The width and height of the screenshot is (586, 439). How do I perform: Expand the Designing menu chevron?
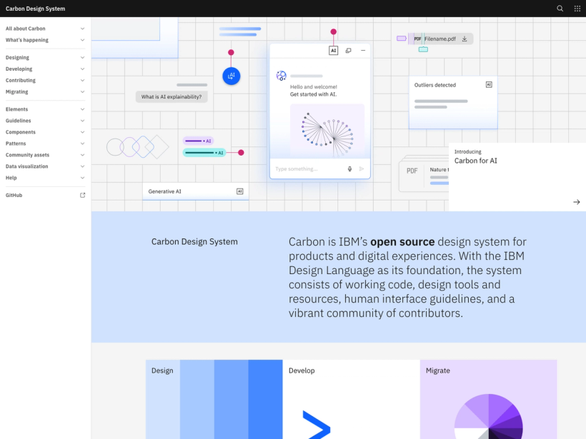pos(83,58)
